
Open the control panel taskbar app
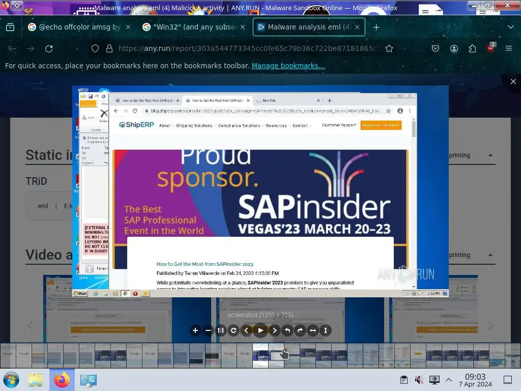(89, 380)
